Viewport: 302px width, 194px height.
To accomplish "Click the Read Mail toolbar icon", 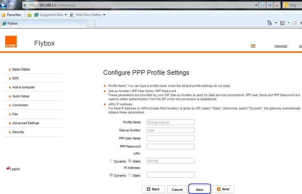I will point(294,23).
